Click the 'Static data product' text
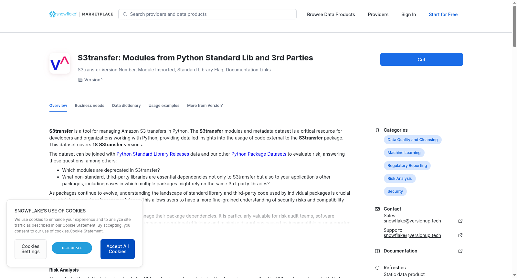Screen dimensions: 517x278 tap(404, 274)
